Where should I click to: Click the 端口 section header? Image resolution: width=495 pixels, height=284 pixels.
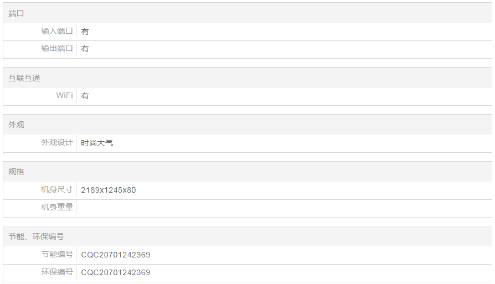17,13
